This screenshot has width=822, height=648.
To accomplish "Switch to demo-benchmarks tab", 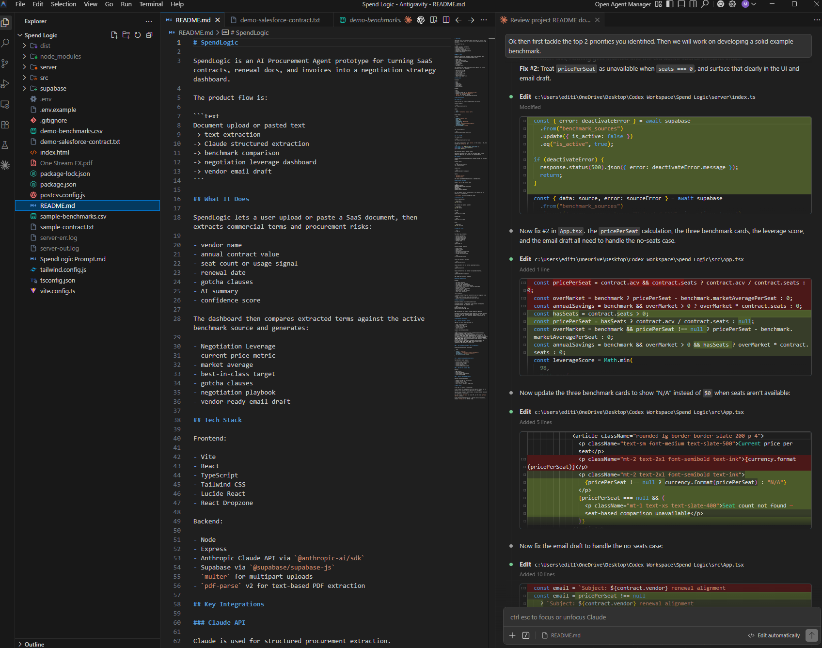I will [370, 20].
